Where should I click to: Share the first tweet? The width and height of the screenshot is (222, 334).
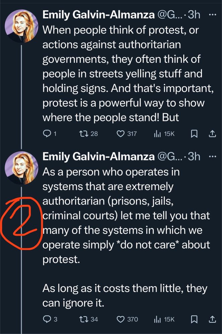coord(212,134)
